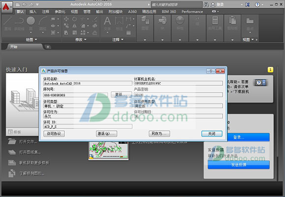
Task: Select the Array modify tool
Action: (83, 33)
